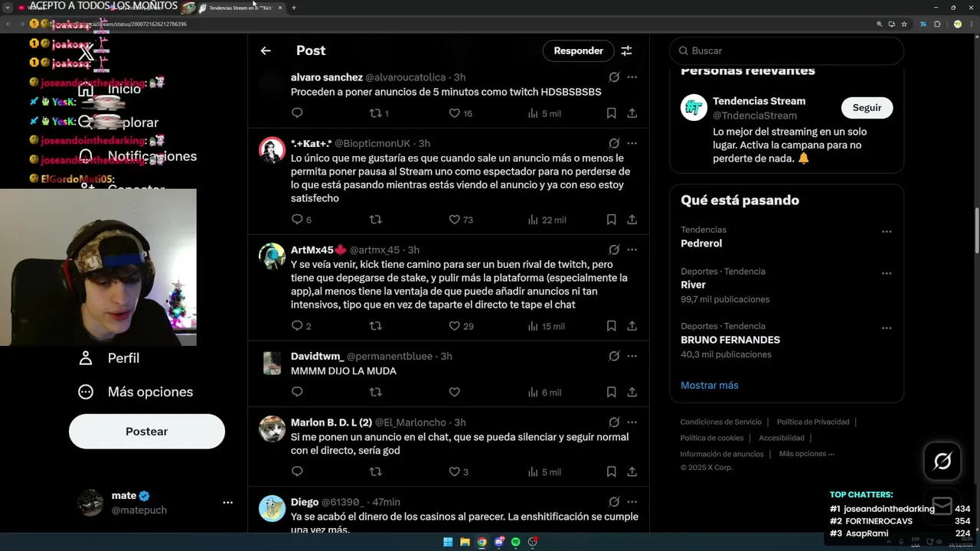Image resolution: width=980 pixels, height=551 pixels.
Task: Reply to alvaro sanchez's post
Action: (297, 113)
